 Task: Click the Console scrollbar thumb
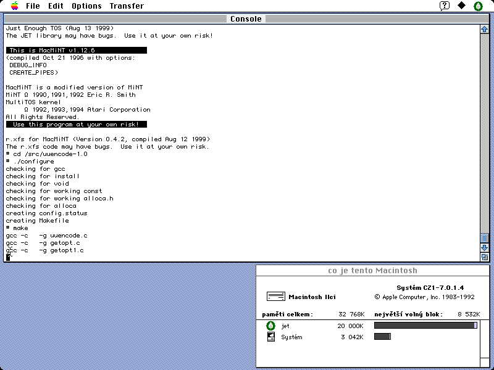485,238
